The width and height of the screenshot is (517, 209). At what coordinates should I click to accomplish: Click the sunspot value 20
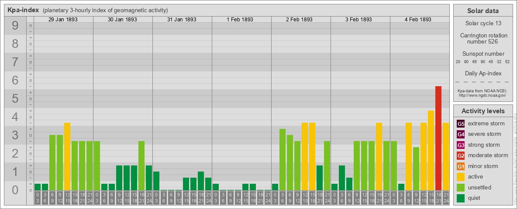(458, 62)
